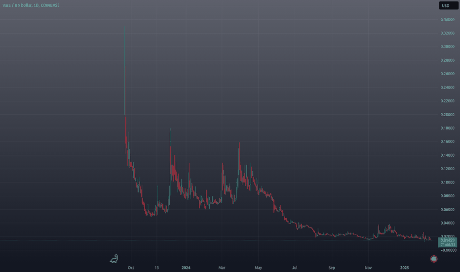
Task: Click the current price label 0.01459
Action: point(447,240)
